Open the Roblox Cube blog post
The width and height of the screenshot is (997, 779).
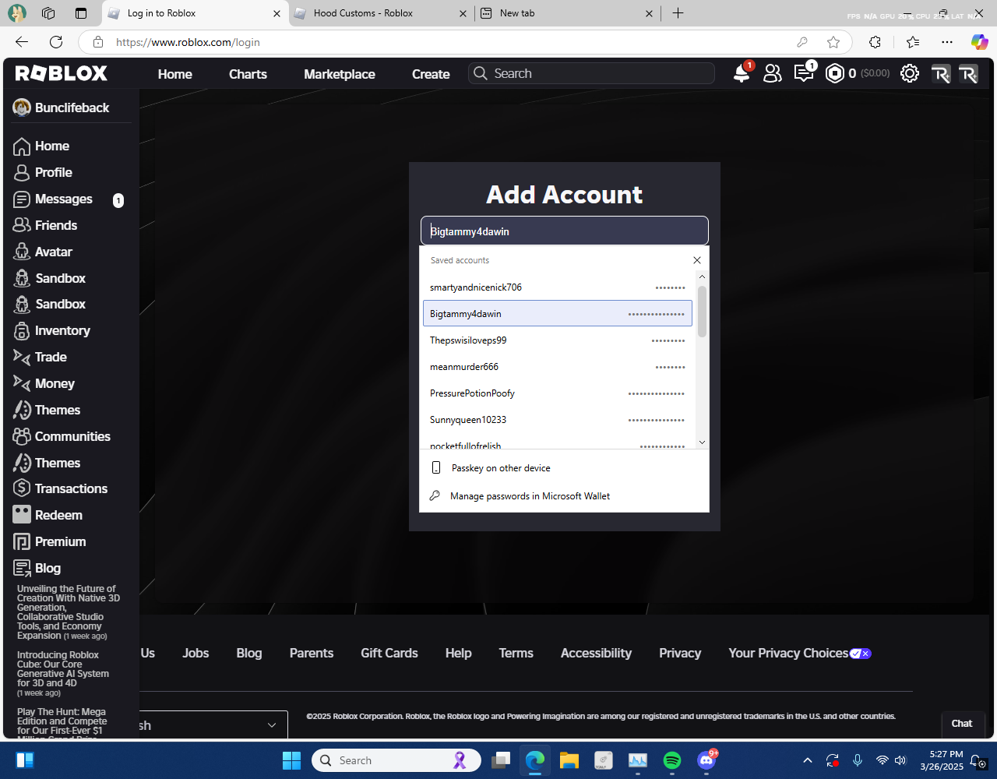click(63, 674)
